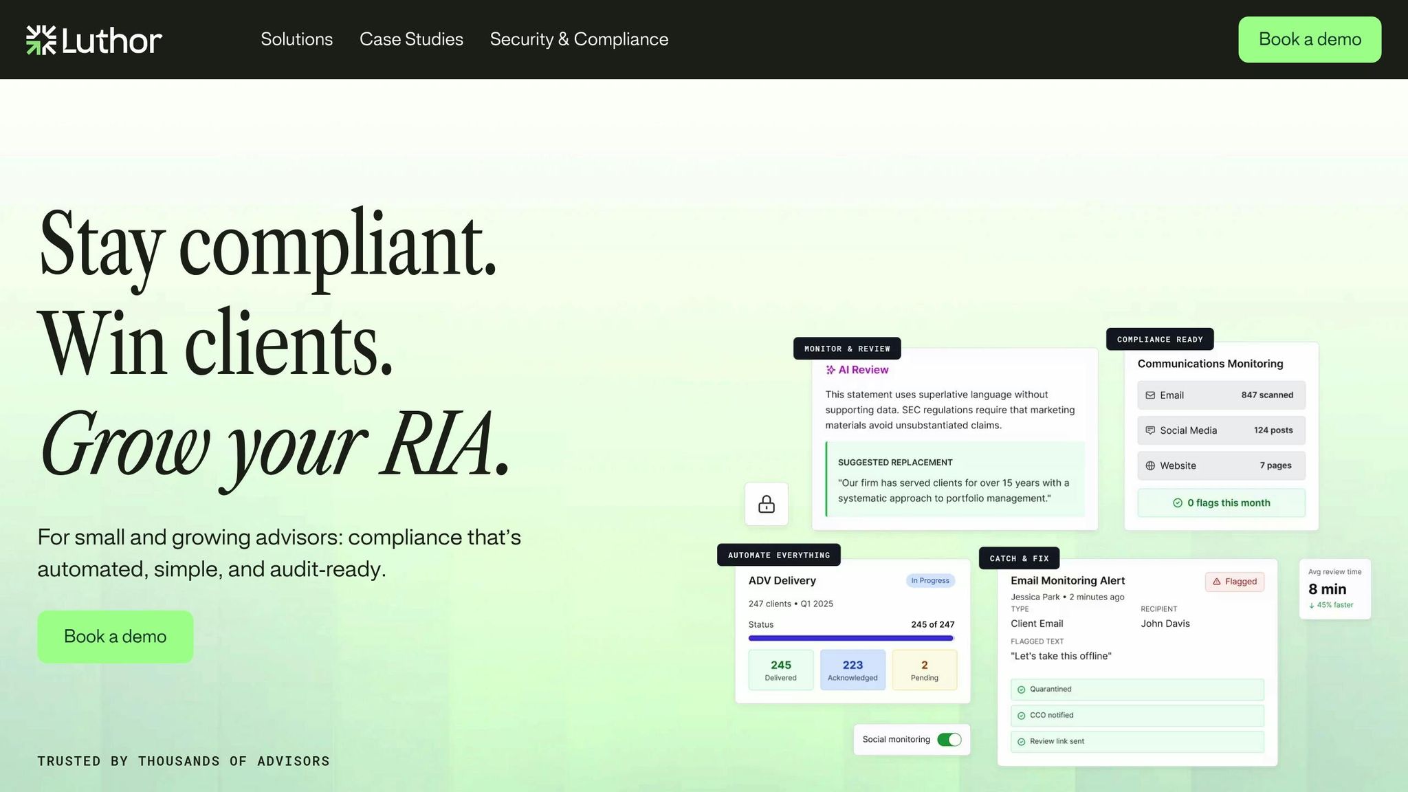Click the checkmark icon on 0 flags this month
1408x792 pixels.
click(x=1178, y=503)
